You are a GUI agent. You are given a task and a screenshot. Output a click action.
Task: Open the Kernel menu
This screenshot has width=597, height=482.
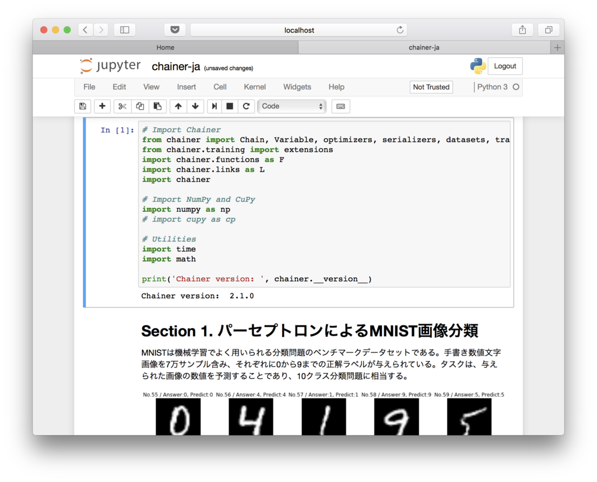coord(255,86)
